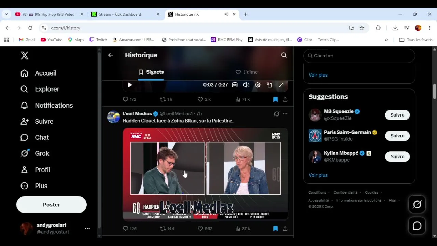This screenshot has height=246, width=437.
Task: Bookmark this page with the star icon
Action: click(x=362, y=28)
